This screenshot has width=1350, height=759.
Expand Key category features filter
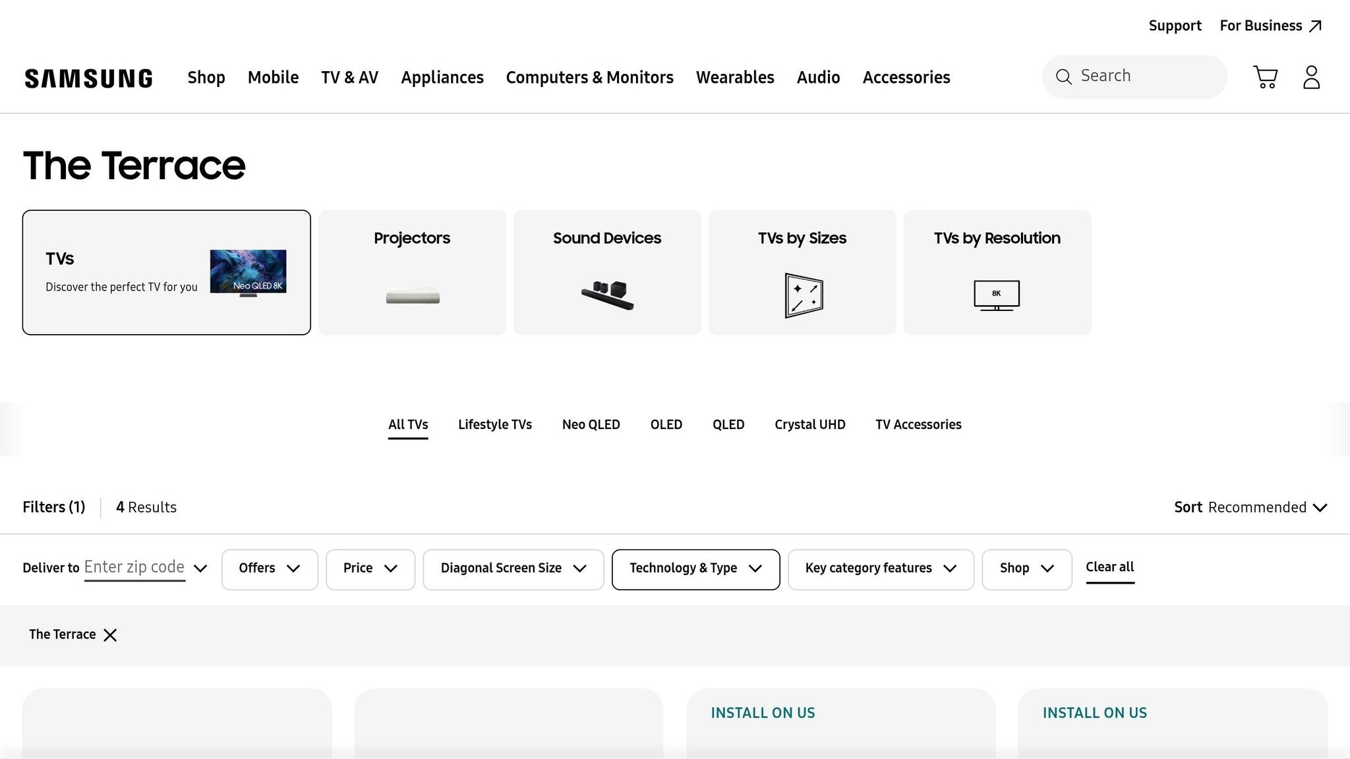[x=881, y=569]
